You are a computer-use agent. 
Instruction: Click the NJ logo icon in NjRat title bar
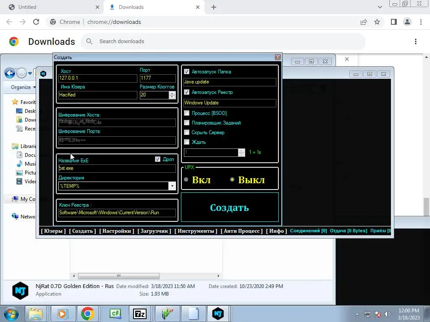click(43, 74)
